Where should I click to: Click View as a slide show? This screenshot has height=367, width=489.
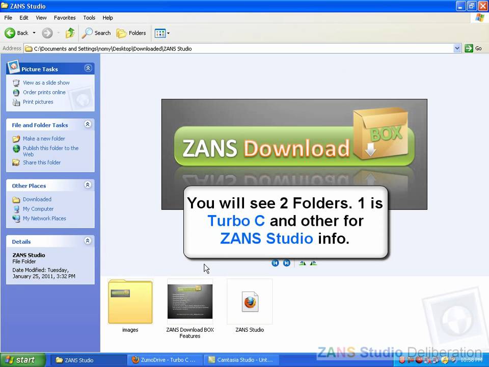tap(46, 83)
